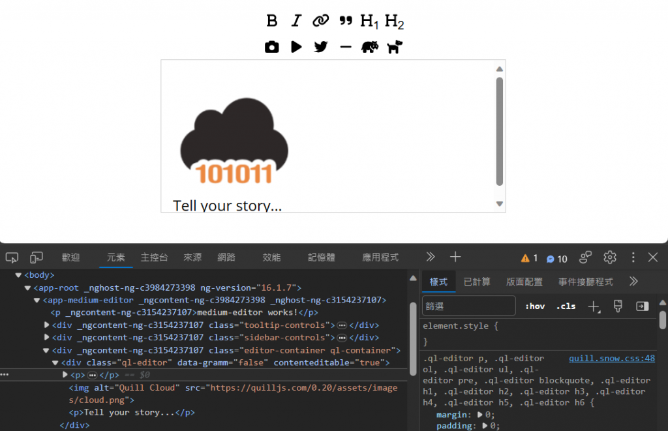This screenshot has width=668, height=431.
Task: Expand the sidebar-controls div node
Action: tap(46, 337)
